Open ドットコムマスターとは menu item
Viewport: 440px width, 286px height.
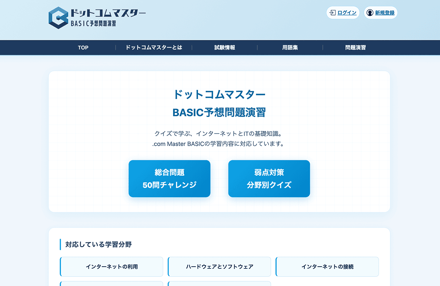click(x=154, y=48)
